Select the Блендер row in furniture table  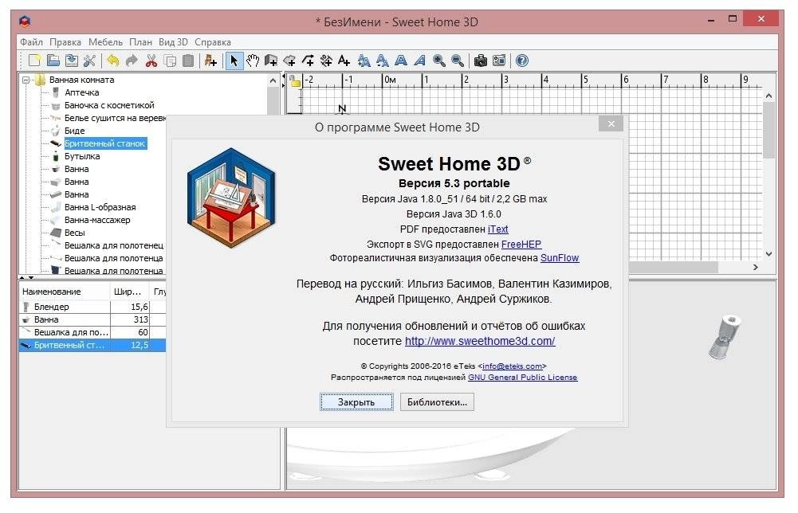[x=92, y=307]
